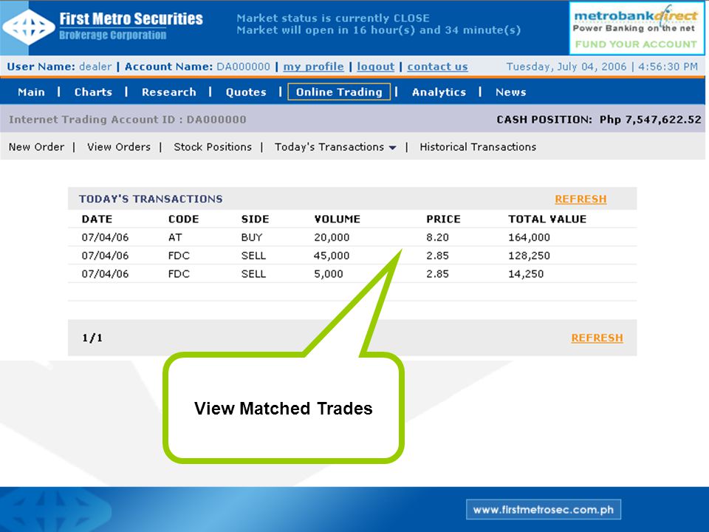The width and height of the screenshot is (709, 532).
Task: Click the TODAY'S TRANSACTIONS heading
Action: coord(151,199)
